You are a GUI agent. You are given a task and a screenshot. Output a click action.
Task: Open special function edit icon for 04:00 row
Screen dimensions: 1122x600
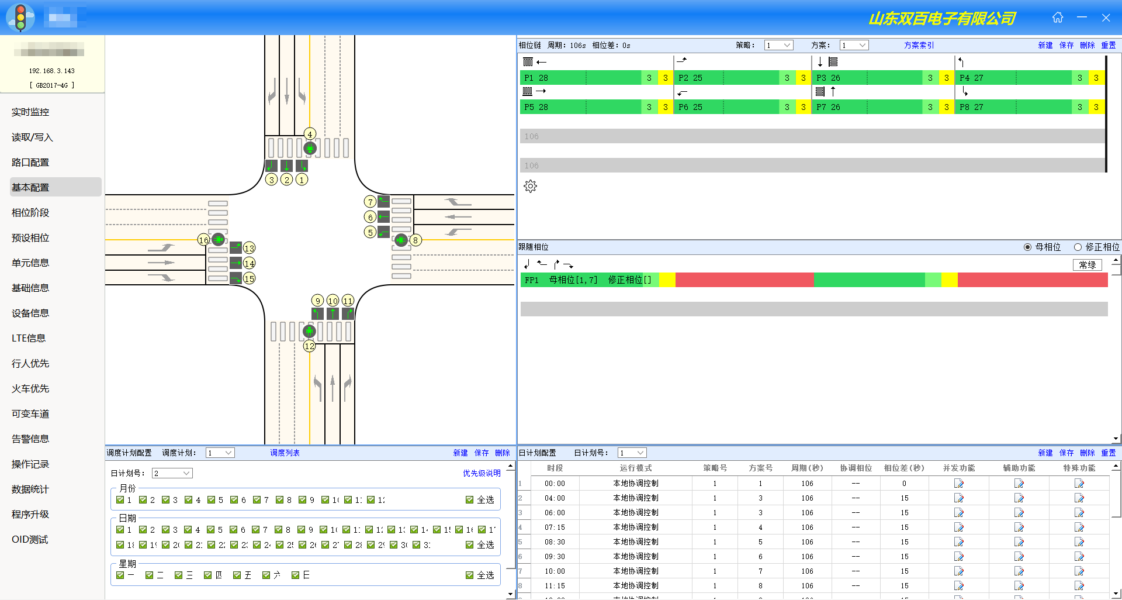(1079, 498)
